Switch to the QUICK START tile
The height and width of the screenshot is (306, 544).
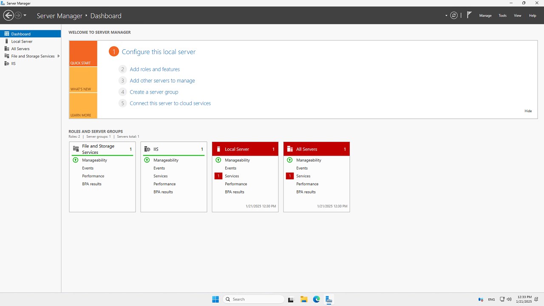(x=83, y=54)
